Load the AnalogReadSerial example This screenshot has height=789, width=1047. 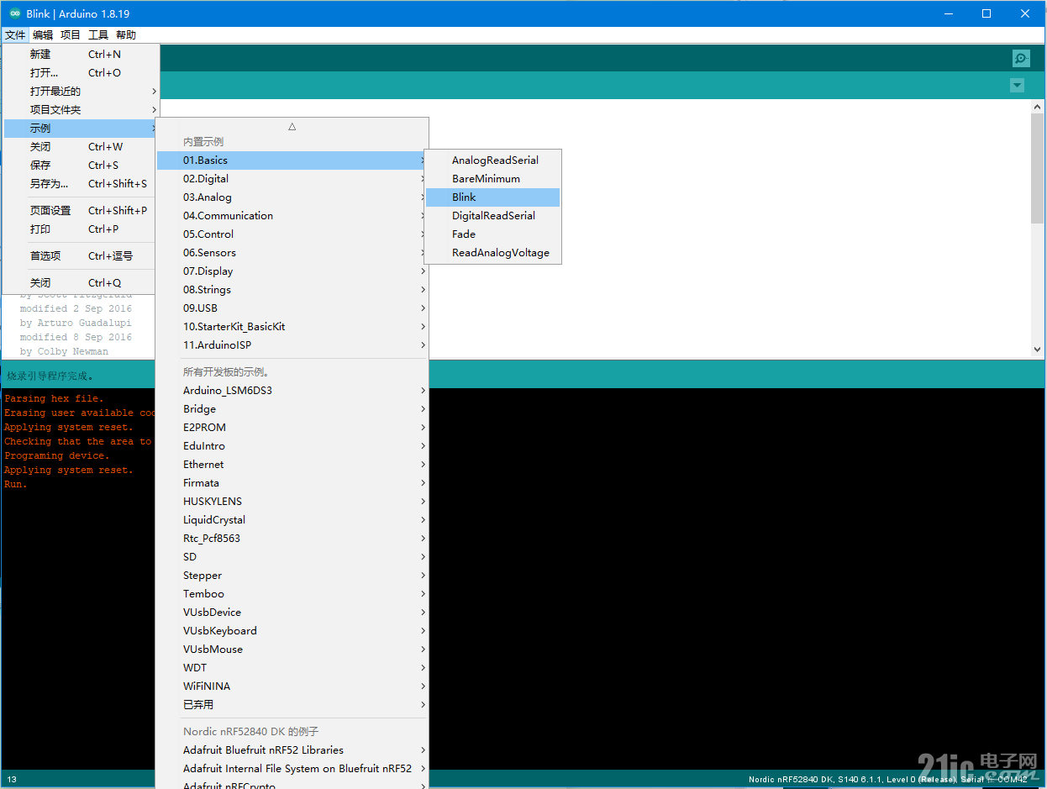[492, 160]
